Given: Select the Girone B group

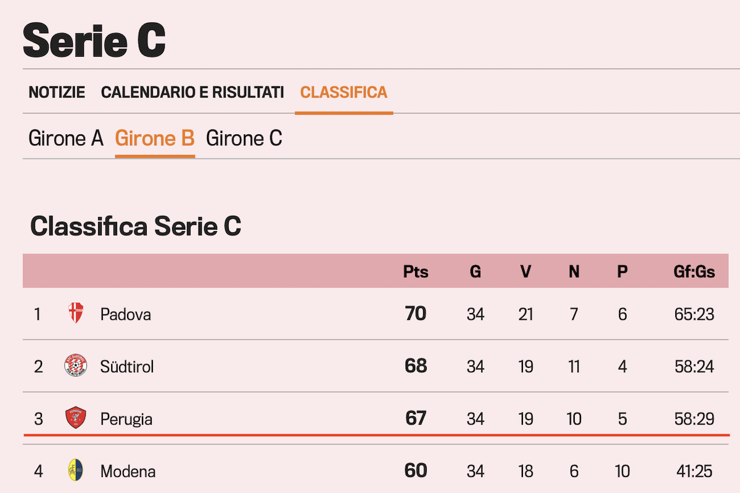Looking at the screenshot, I should (x=155, y=138).
